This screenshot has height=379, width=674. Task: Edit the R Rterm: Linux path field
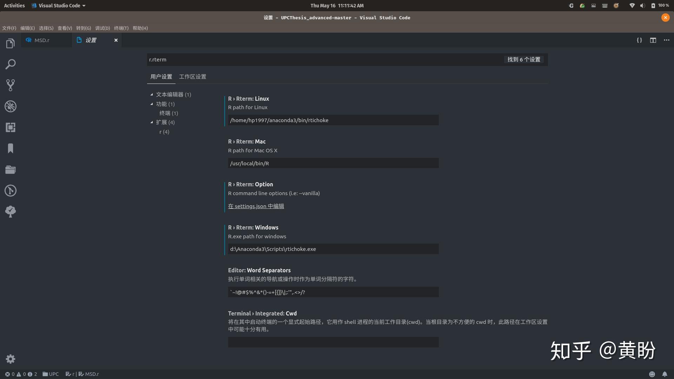(x=333, y=120)
